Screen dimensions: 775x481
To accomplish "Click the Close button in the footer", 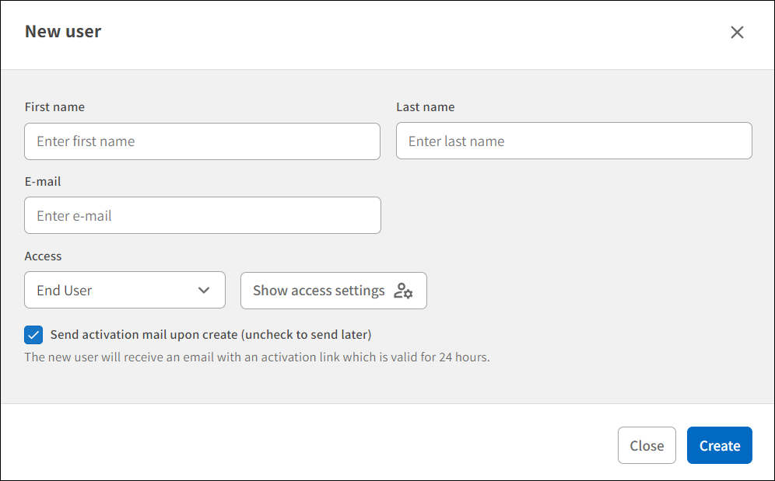I will pyautogui.click(x=647, y=445).
